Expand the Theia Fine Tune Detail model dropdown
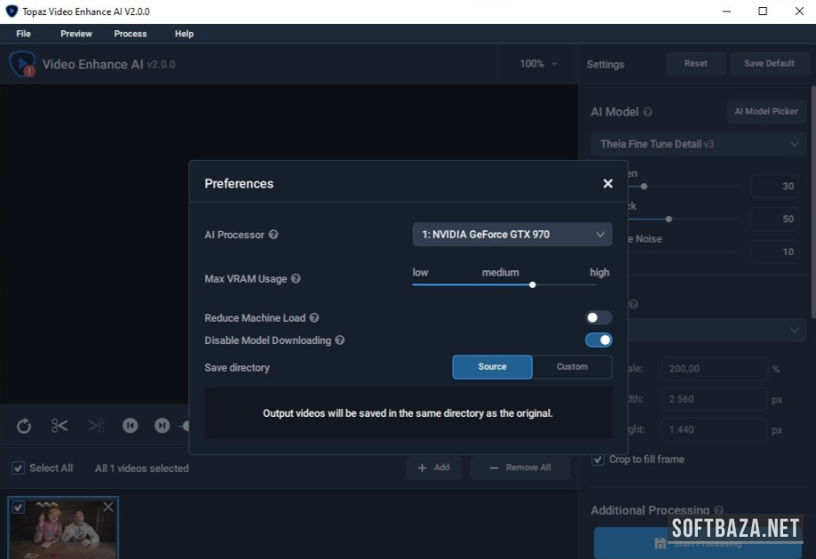Image resolution: width=816 pixels, height=559 pixels. (698, 144)
